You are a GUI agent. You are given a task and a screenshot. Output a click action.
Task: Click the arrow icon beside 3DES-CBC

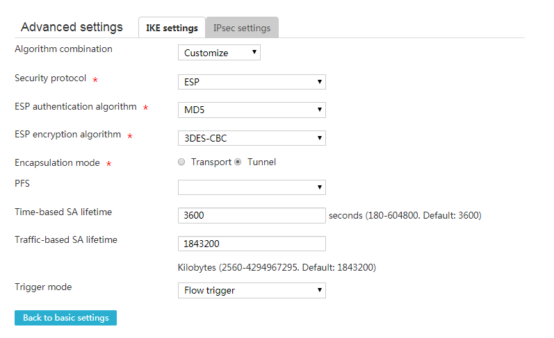click(319, 138)
